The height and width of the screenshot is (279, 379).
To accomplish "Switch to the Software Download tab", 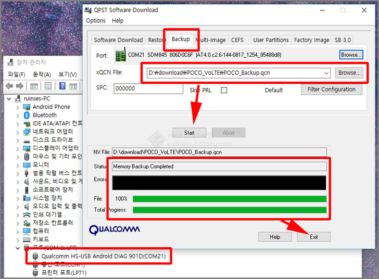I will (x=118, y=40).
